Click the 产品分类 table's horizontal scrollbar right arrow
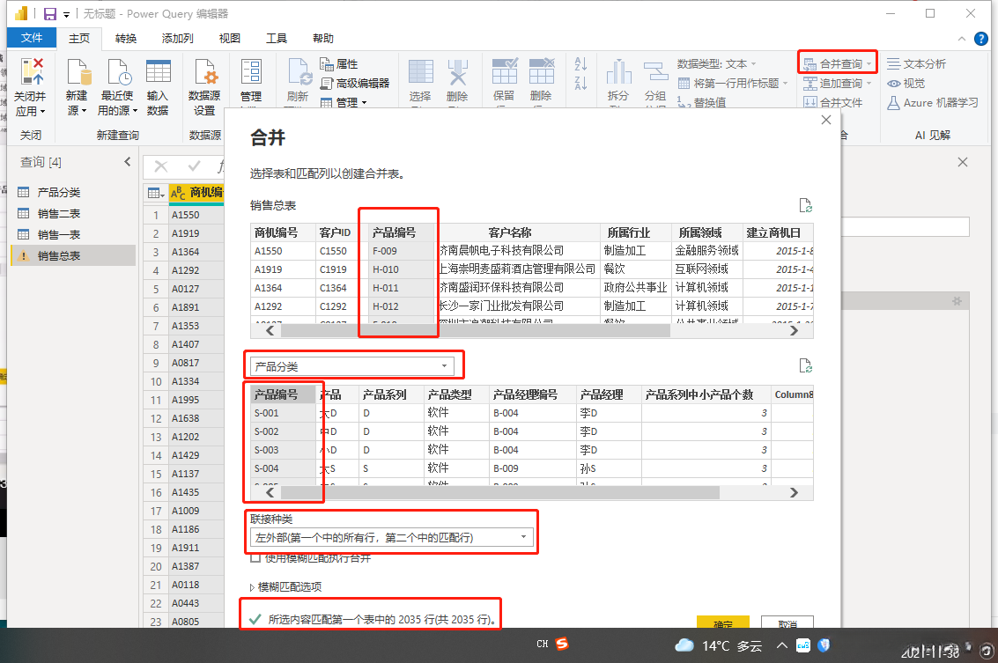 point(795,493)
